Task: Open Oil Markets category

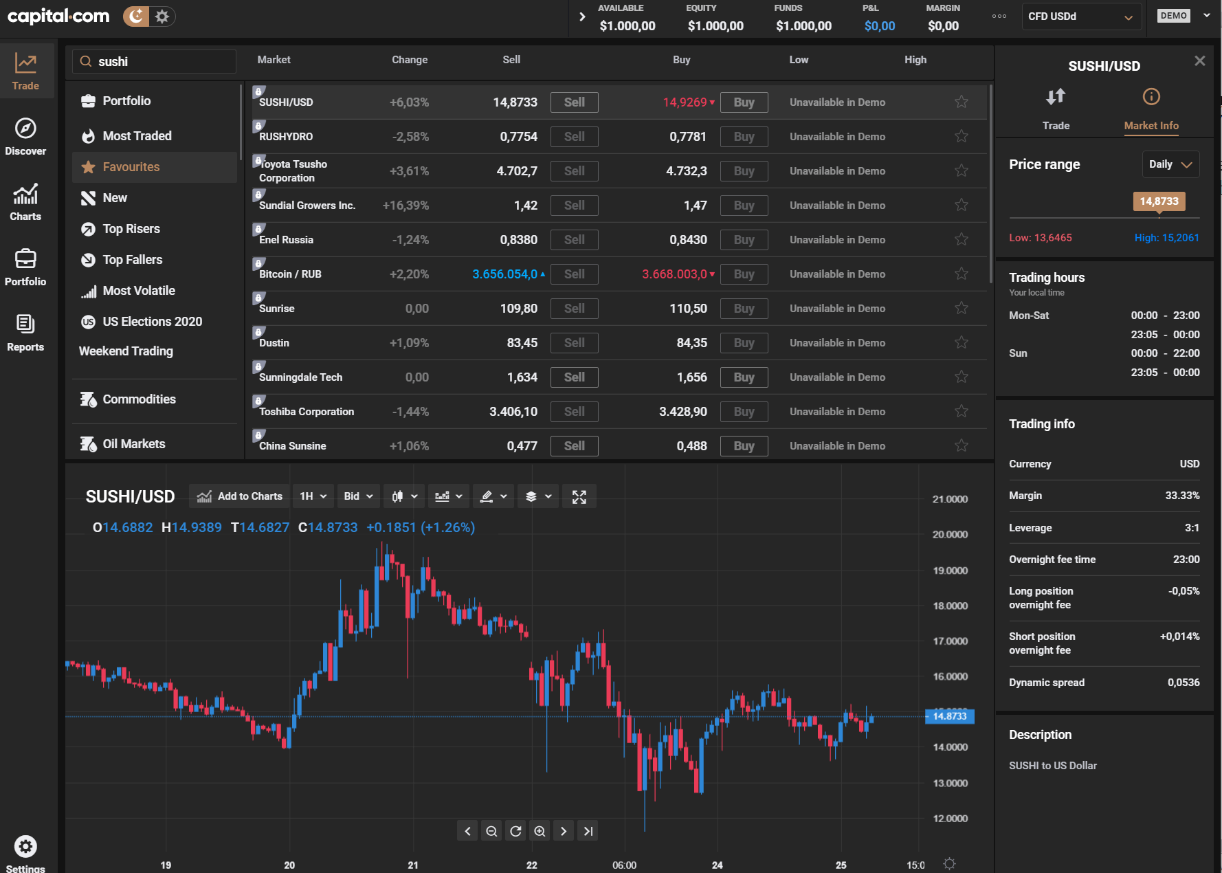Action: [155, 444]
